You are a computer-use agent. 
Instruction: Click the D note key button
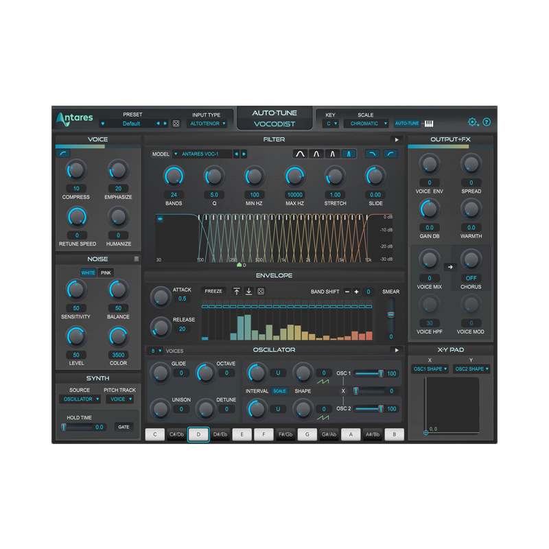tap(198, 434)
